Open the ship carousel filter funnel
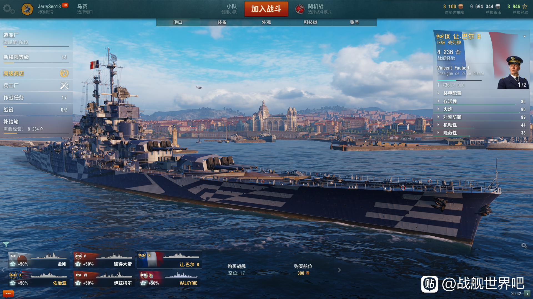Image resolution: width=533 pixels, height=299 pixels. pyautogui.click(x=6, y=244)
